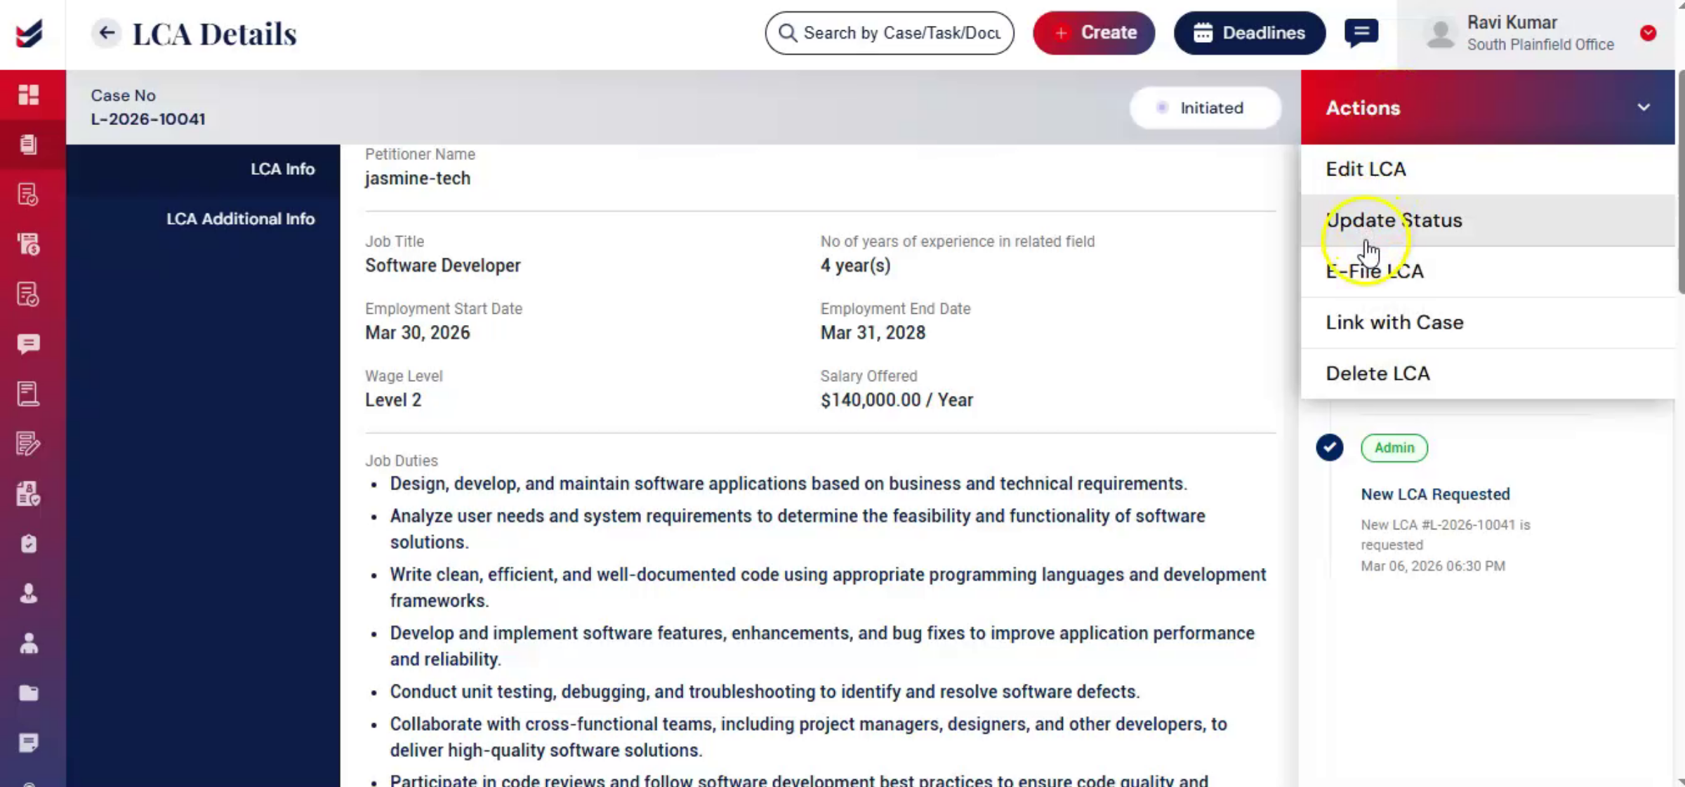Open the user bust icon in sidebar
This screenshot has height=787, width=1685.
click(29, 594)
